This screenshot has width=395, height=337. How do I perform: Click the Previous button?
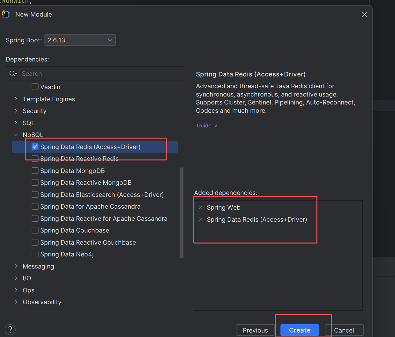pos(255,330)
